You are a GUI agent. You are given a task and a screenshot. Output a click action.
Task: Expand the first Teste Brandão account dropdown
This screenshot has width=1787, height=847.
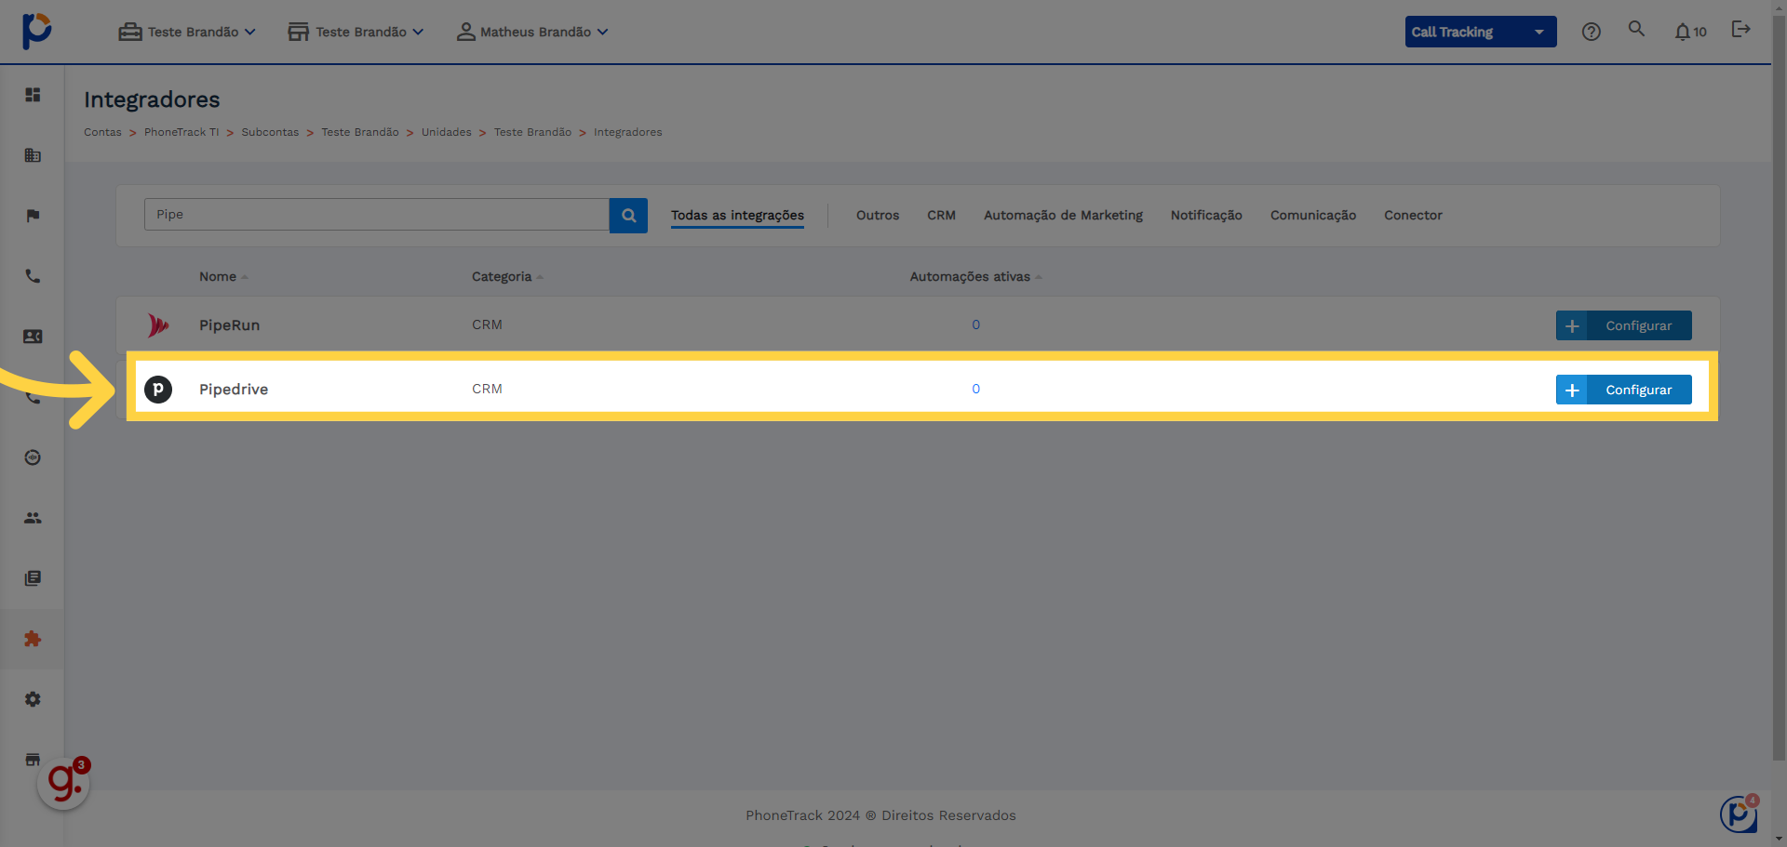(x=187, y=32)
